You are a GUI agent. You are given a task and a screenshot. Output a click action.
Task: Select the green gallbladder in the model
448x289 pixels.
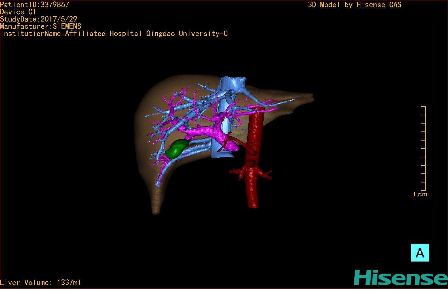pyautogui.click(x=177, y=149)
